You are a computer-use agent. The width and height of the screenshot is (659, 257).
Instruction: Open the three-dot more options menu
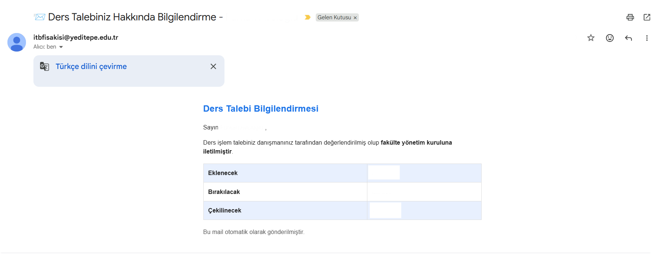point(647,38)
